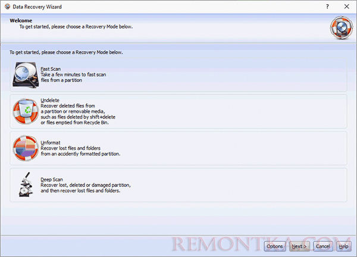Viewport: 357px width, 257px height.
Task: Cancel the recovery wizard
Action: pyautogui.click(x=323, y=246)
